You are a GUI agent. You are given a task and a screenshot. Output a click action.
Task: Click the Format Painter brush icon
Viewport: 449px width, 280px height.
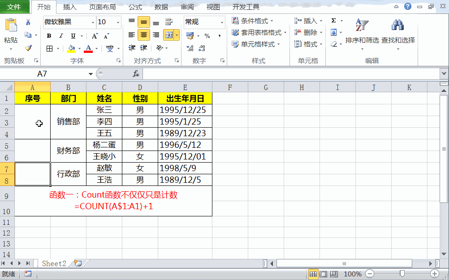[x=28, y=48]
